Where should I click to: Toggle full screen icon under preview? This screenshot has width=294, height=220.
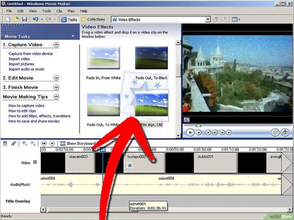point(187,120)
